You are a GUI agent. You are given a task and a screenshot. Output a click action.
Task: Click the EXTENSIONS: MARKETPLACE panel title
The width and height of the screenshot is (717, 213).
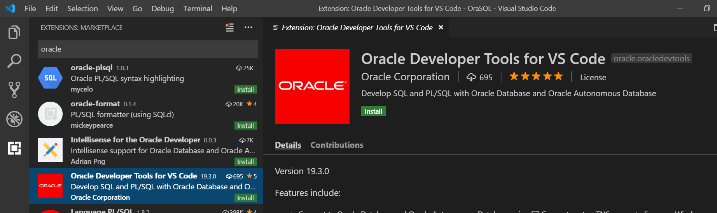point(81,28)
